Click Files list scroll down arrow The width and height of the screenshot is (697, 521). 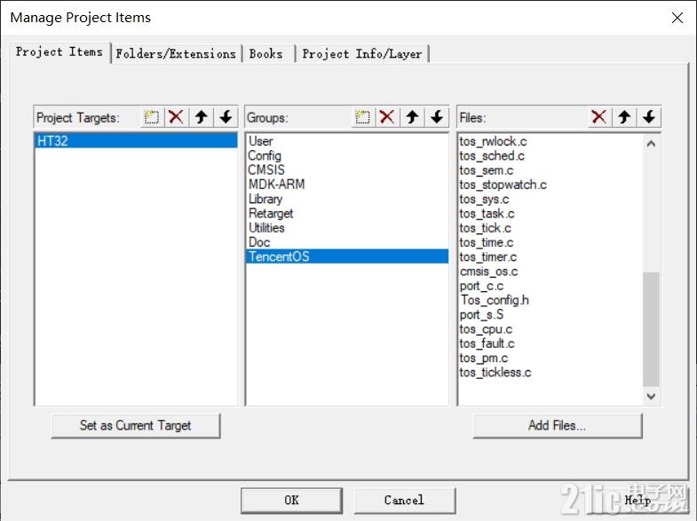pos(651,396)
